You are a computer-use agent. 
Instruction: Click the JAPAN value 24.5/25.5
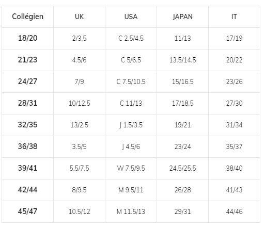click(x=182, y=168)
